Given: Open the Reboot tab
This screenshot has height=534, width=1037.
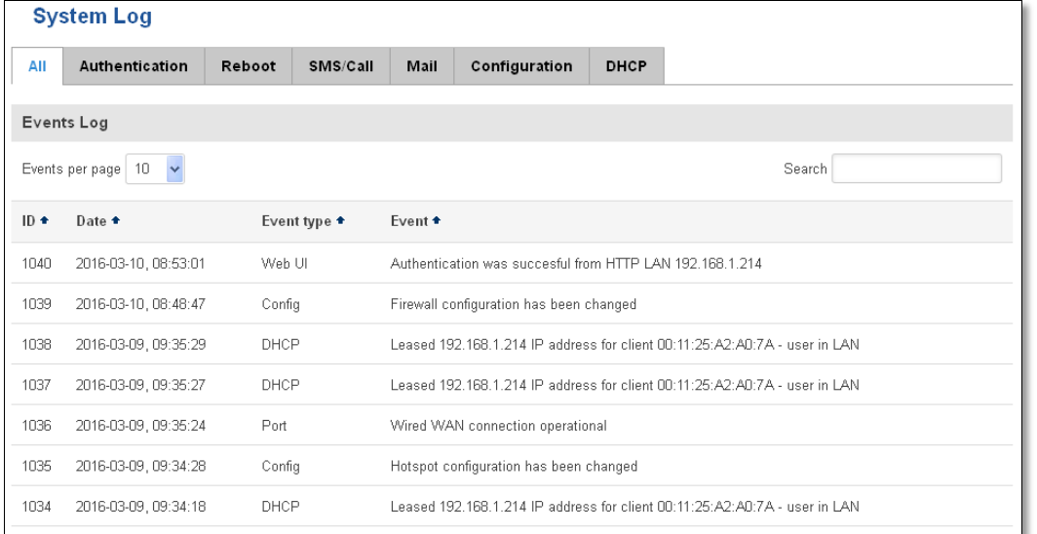Looking at the screenshot, I should tap(249, 66).
